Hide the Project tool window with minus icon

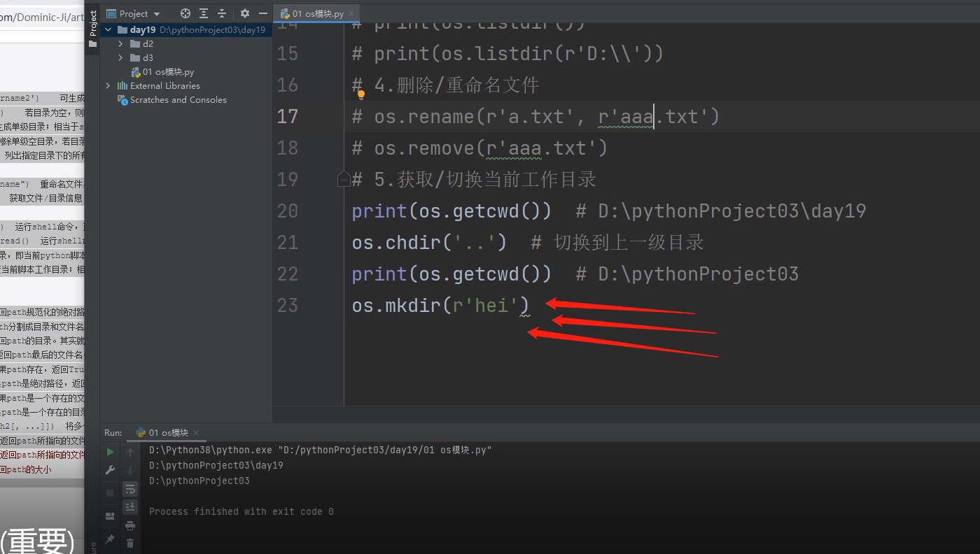(262, 13)
